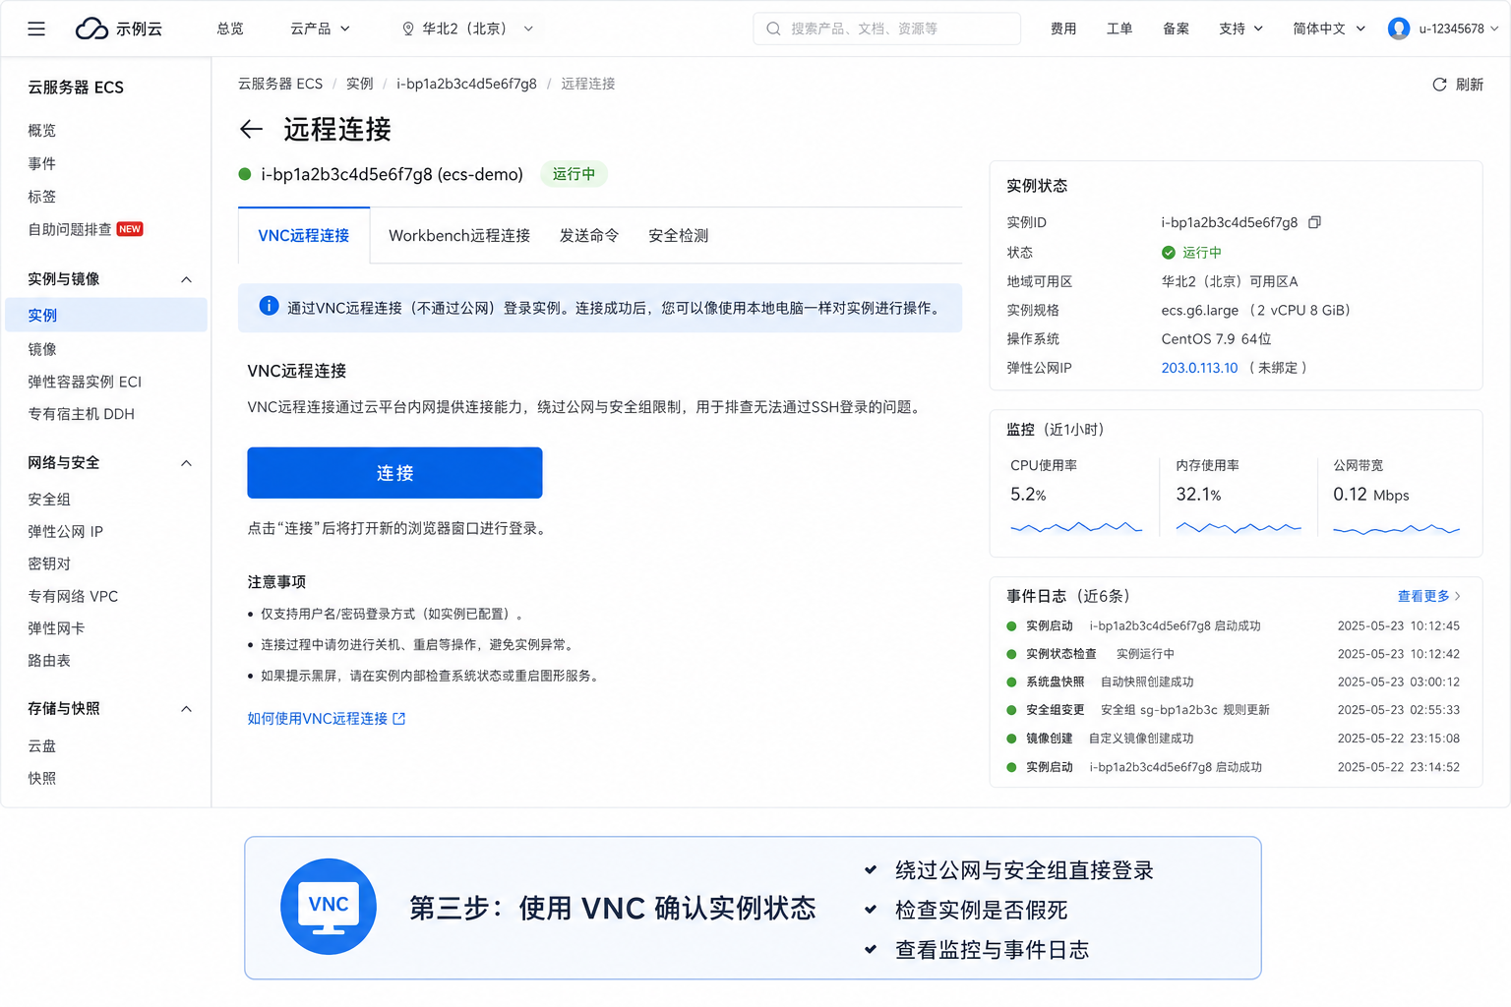Open 路由表 in the sidebar
The height and width of the screenshot is (1007, 1511).
pos(49,661)
